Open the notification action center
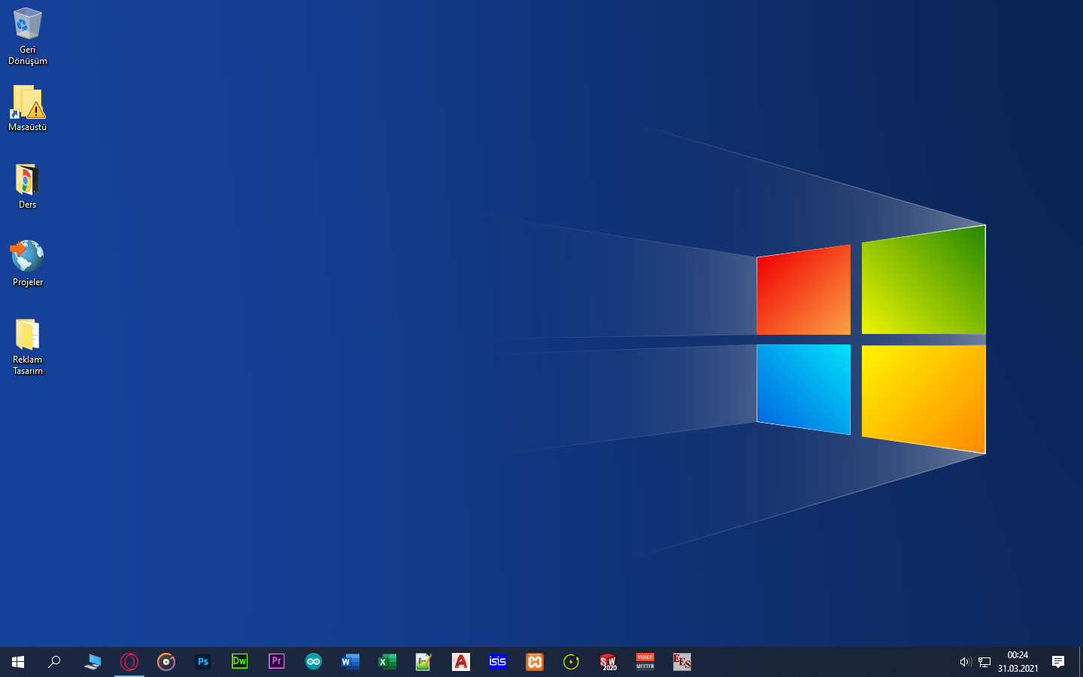 [1058, 662]
